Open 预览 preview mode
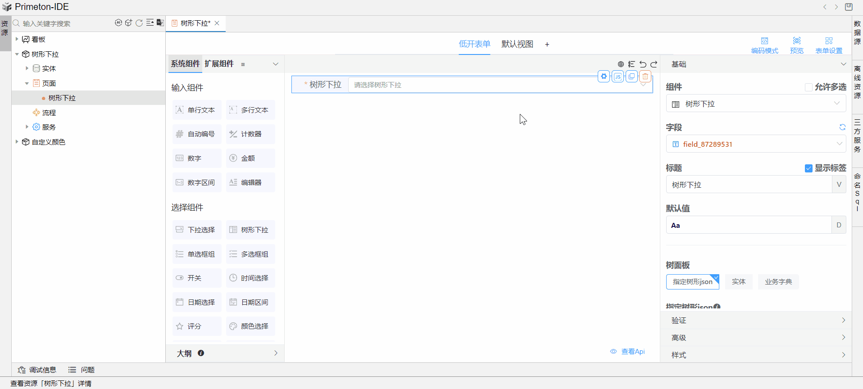 [796, 45]
